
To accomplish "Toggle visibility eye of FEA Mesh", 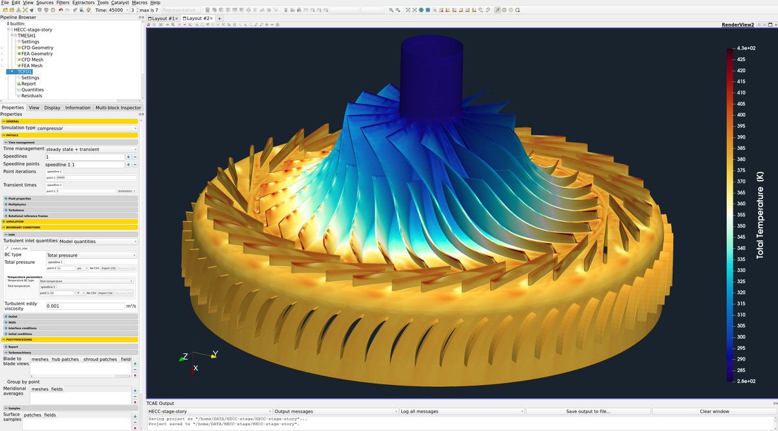I will (2, 65).
